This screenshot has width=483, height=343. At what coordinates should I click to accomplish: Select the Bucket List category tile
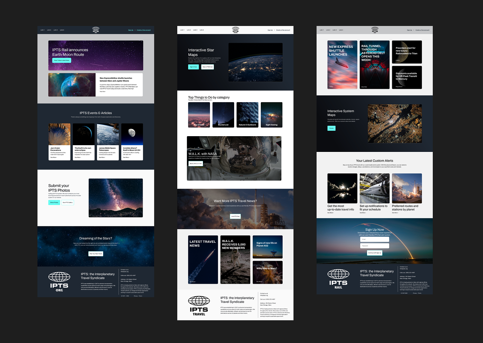223,115
